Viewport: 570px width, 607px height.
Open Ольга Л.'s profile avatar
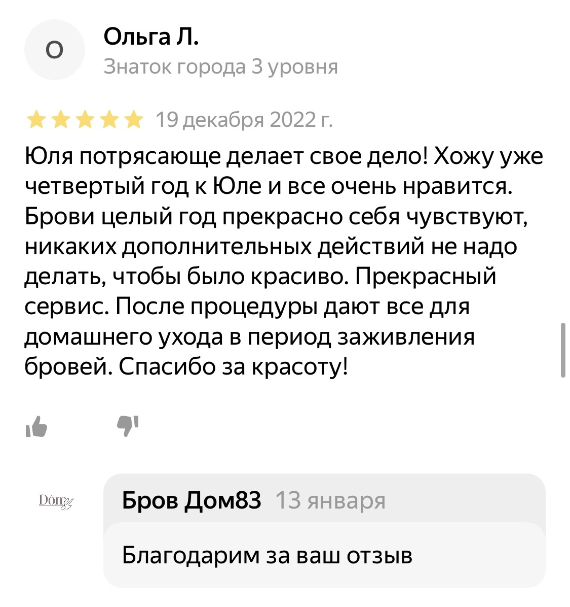(55, 50)
